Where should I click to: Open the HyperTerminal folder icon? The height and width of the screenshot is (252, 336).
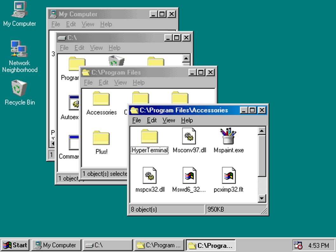pos(149,136)
